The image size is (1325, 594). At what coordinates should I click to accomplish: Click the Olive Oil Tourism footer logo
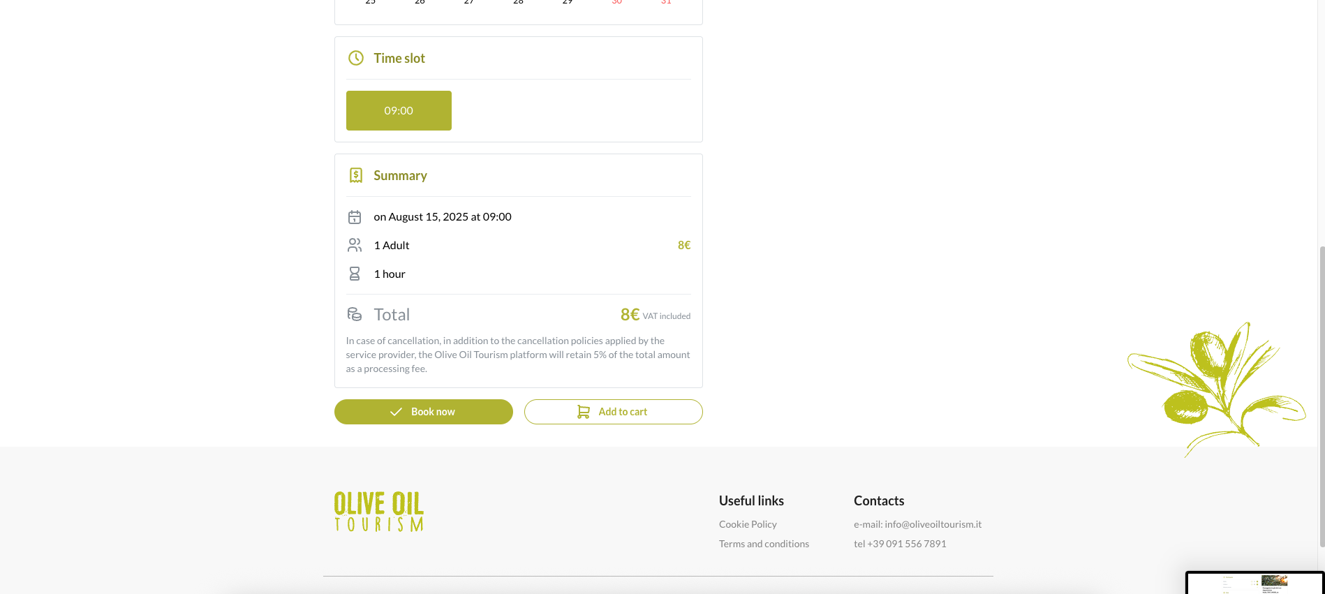[379, 512]
